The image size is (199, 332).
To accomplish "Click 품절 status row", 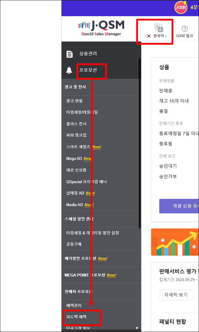I will point(164,111).
